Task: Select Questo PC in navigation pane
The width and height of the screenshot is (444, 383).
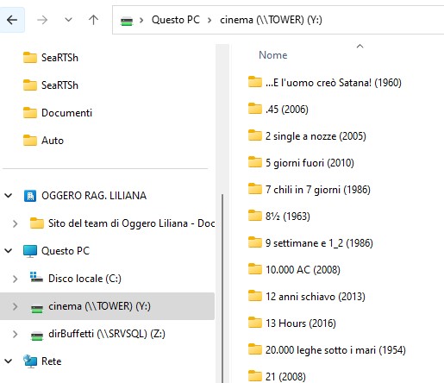Action: coord(56,251)
